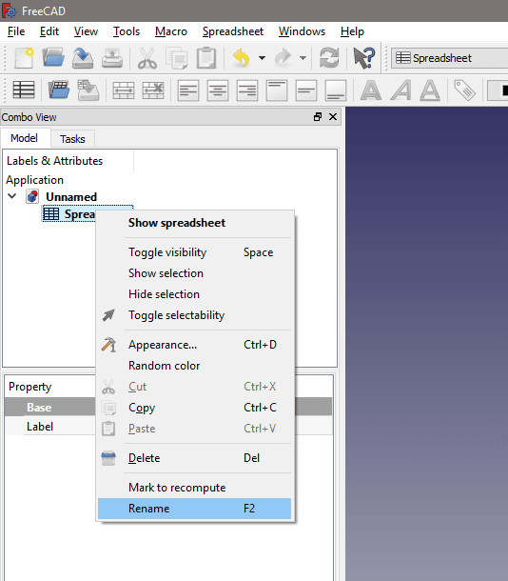Open the redo history dropdown arrow
The height and width of the screenshot is (581, 508).
tap(303, 58)
